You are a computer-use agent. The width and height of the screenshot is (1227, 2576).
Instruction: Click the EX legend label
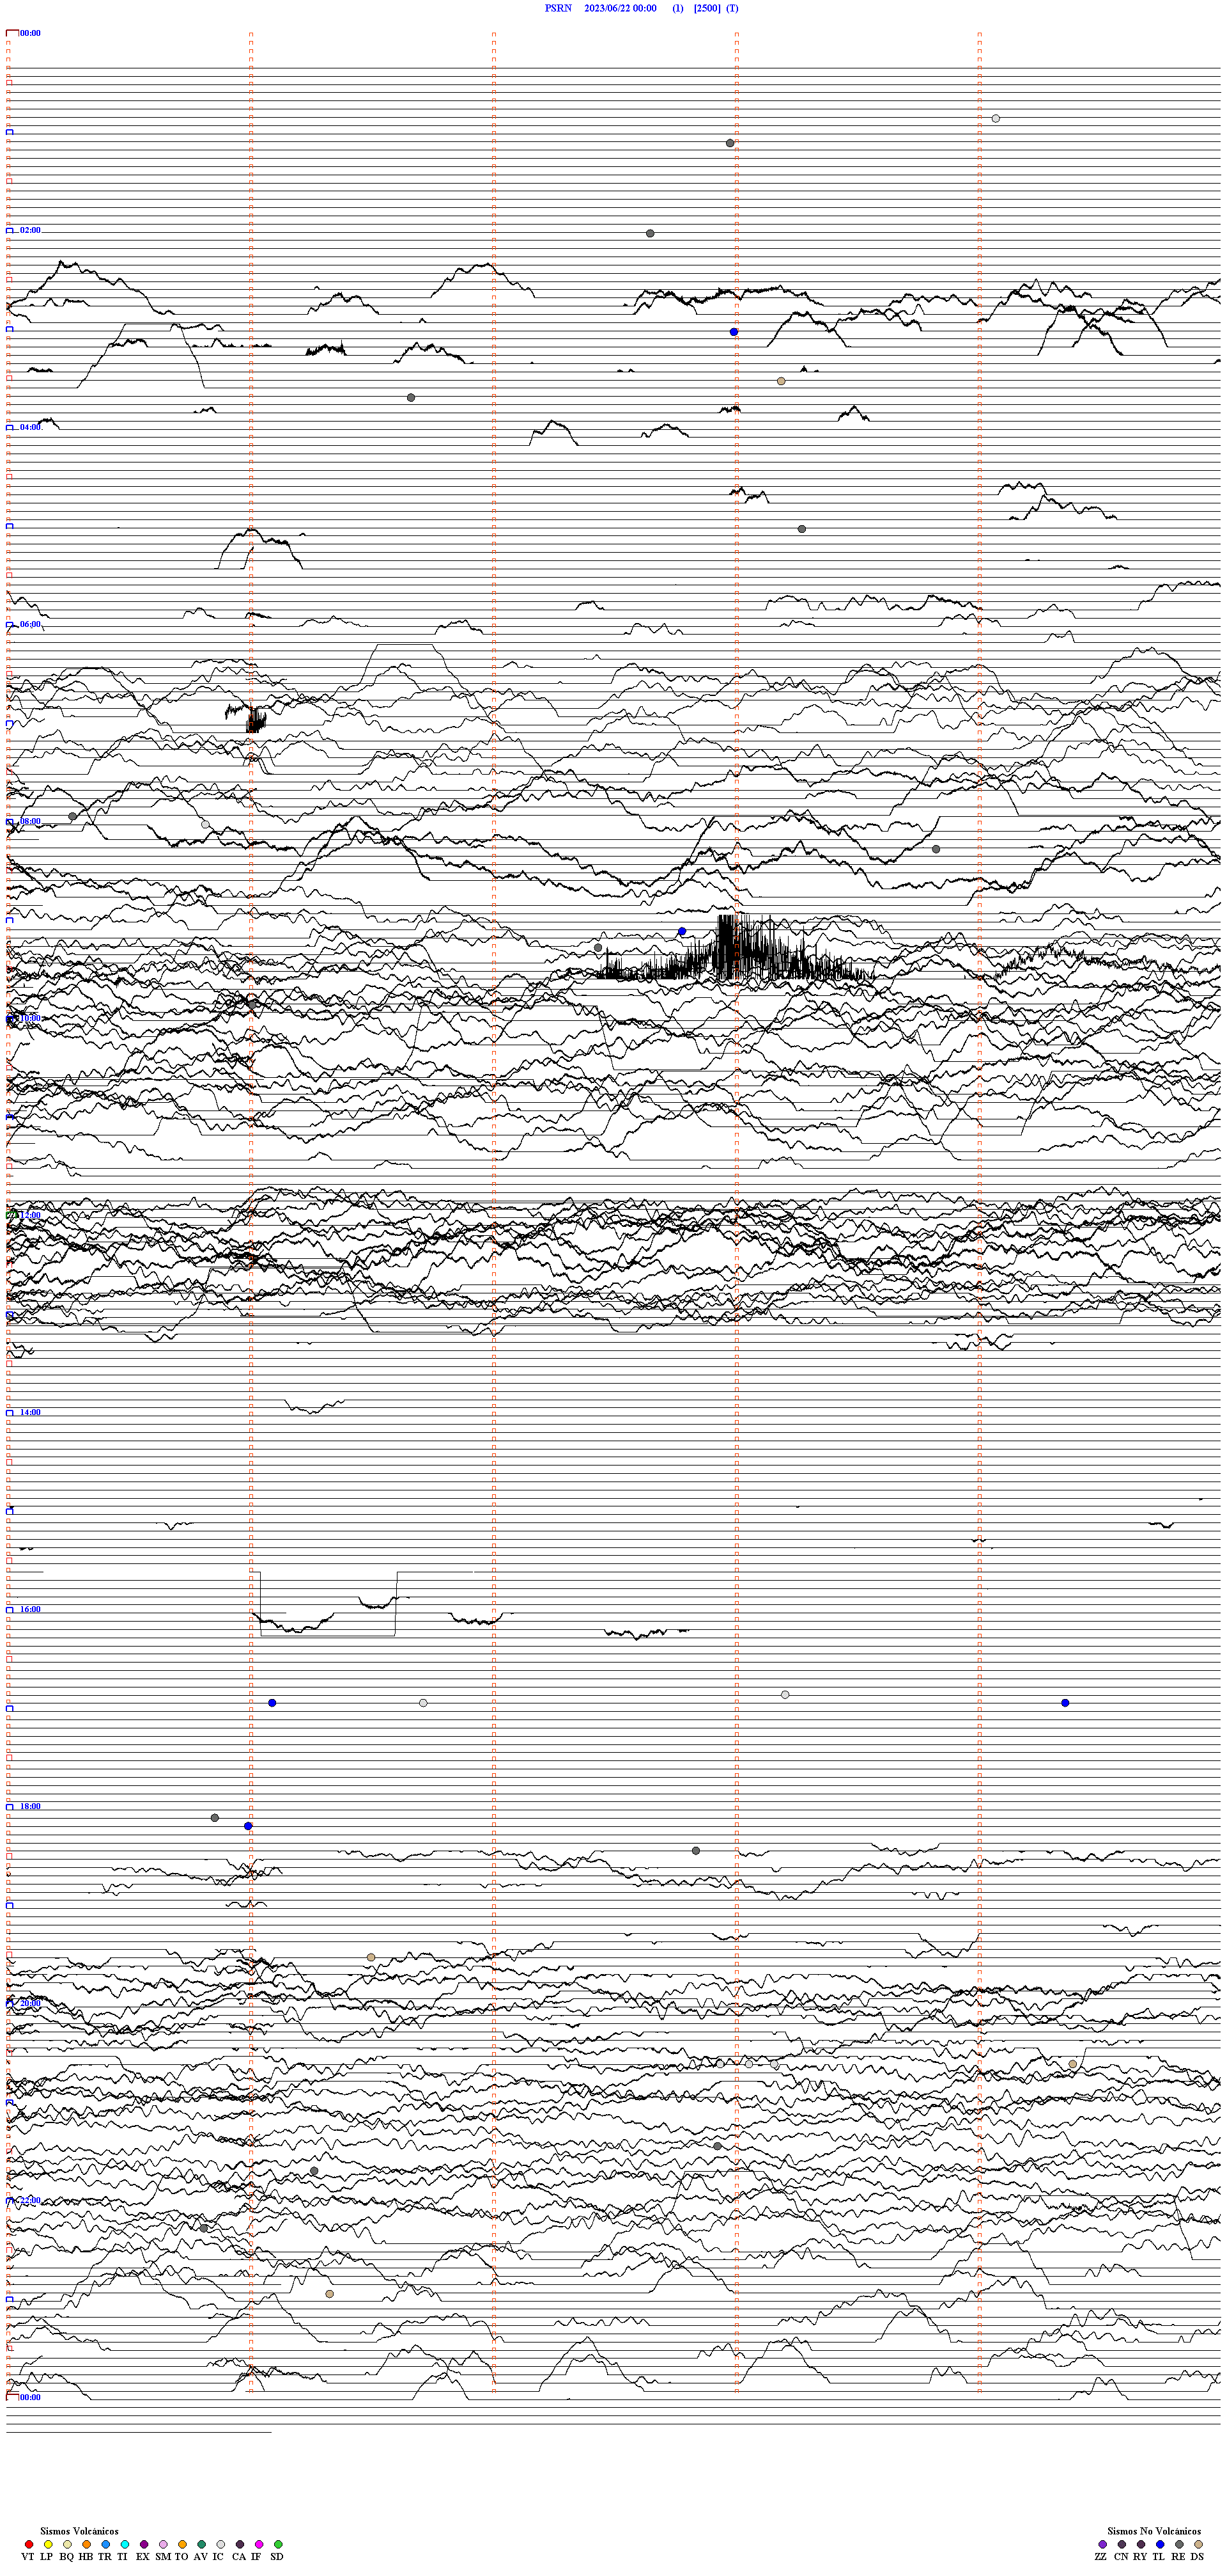coord(143,2557)
